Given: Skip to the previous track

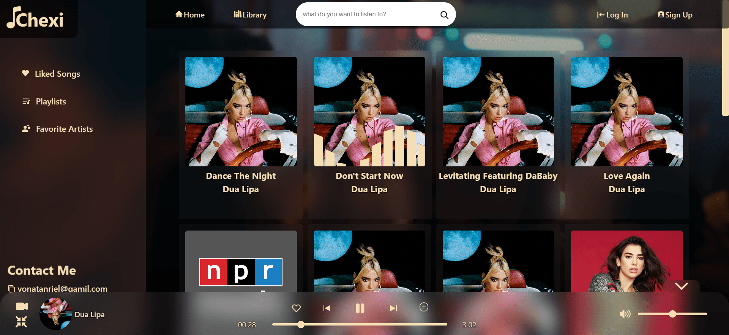Looking at the screenshot, I should (x=327, y=308).
